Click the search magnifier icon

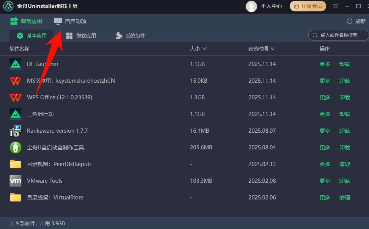point(315,35)
